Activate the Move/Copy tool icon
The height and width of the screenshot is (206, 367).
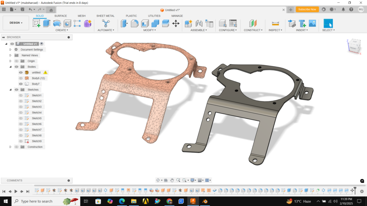click(176, 24)
